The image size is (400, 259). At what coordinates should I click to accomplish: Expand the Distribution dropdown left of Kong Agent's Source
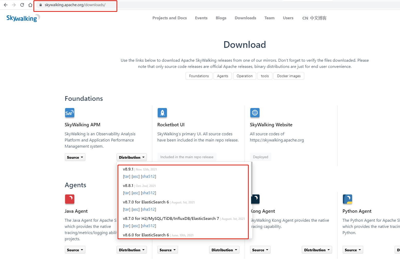click(x=224, y=250)
